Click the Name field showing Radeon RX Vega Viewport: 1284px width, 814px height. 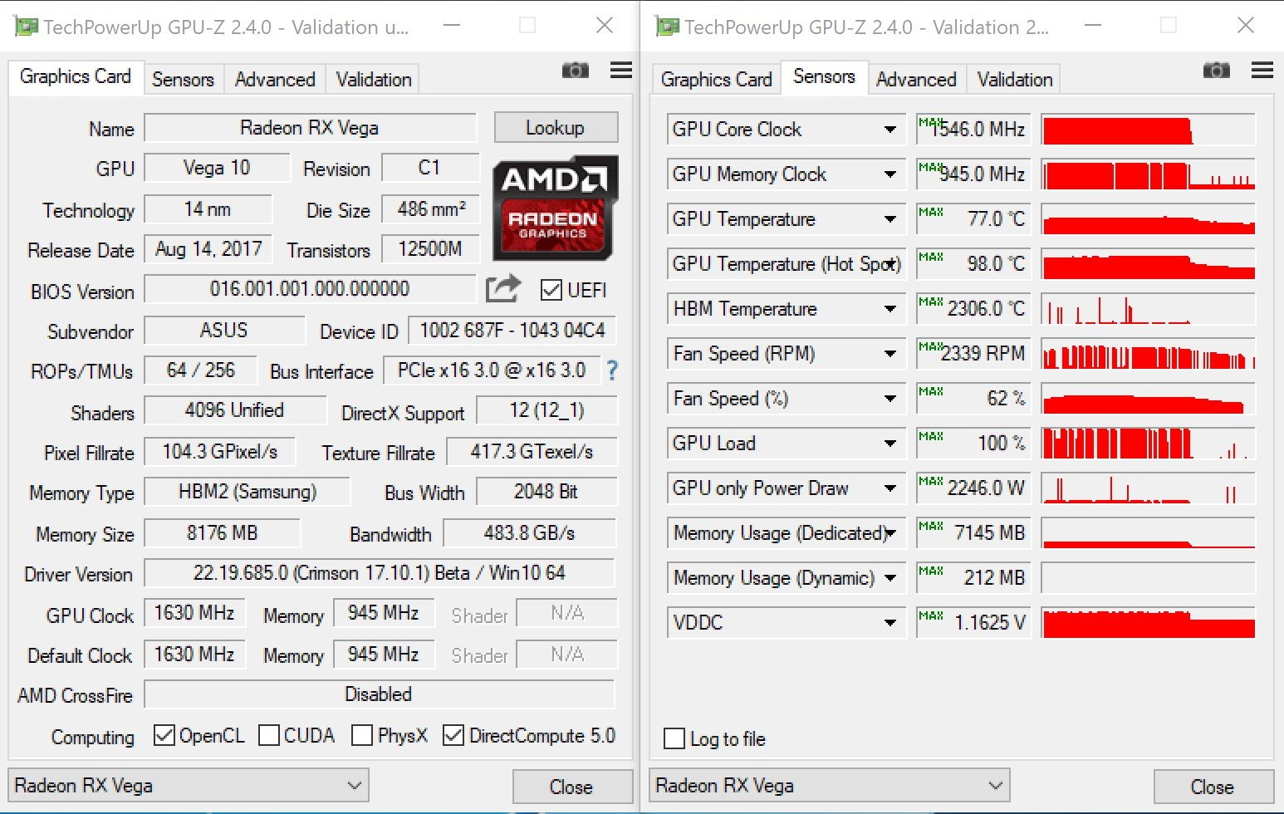click(311, 128)
